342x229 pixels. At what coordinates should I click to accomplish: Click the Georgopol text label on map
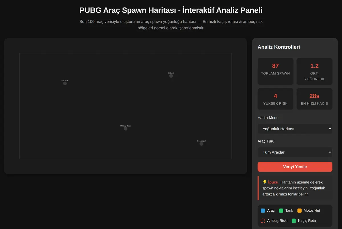click(201, 141)
